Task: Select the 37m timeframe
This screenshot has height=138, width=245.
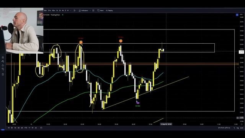Action: tap(49, 10)
